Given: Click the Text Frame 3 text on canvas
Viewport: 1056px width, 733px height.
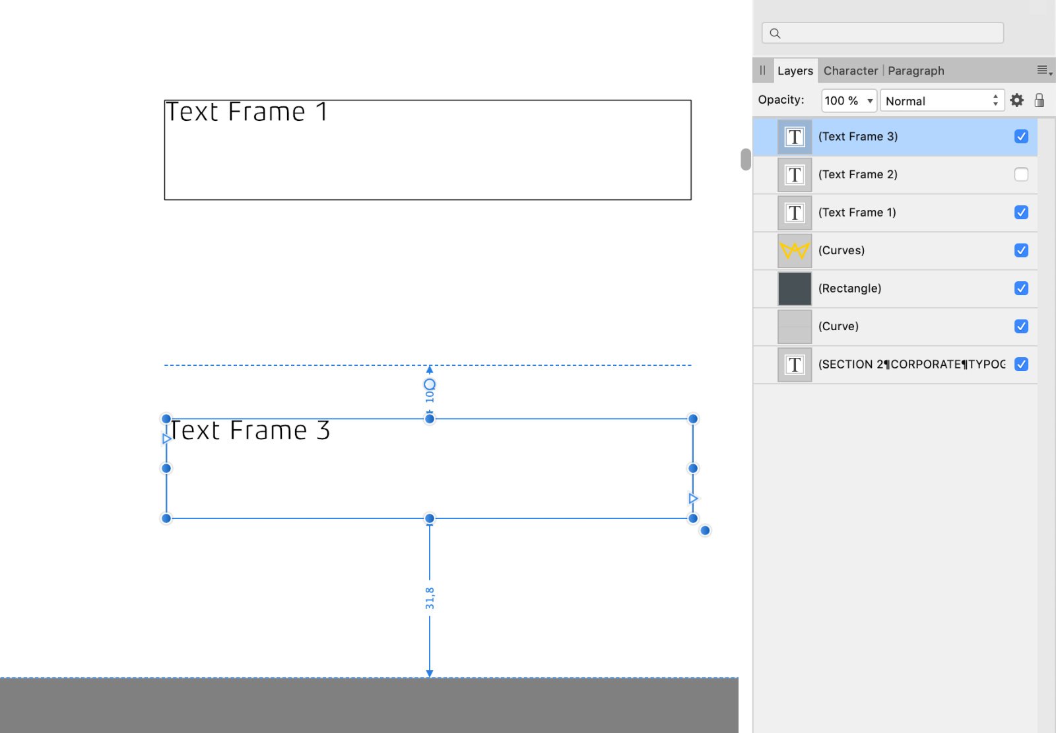Looking at the screenshot, I should pyautogui.click(x=249, y=431).
